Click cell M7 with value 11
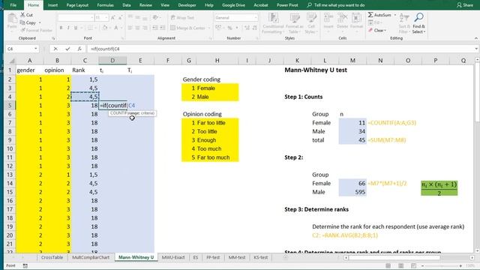 pyautogui.click(x=352, y=123)
